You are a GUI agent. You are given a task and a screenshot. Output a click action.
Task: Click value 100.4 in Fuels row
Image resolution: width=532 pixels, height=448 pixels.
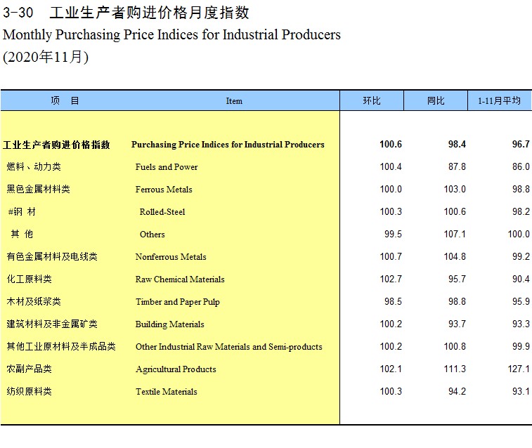click(x=391, y=166)
